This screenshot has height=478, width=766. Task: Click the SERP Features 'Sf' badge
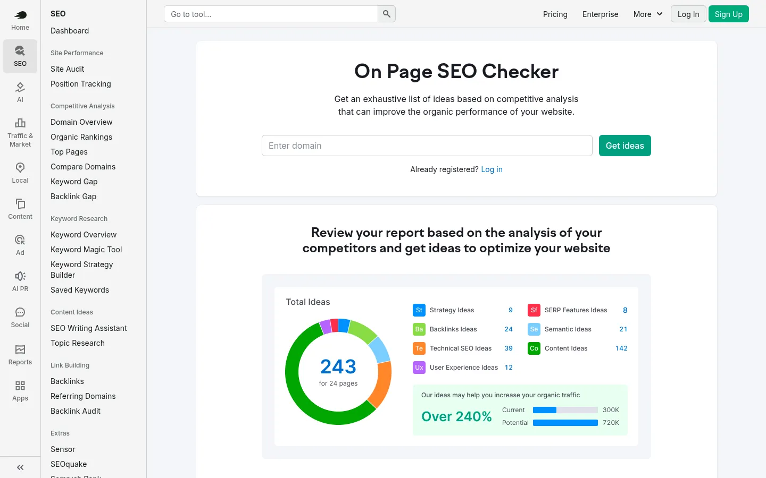(x=534, y=310)
